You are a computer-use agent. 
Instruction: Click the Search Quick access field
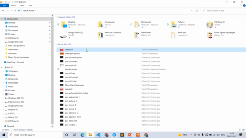223,11
